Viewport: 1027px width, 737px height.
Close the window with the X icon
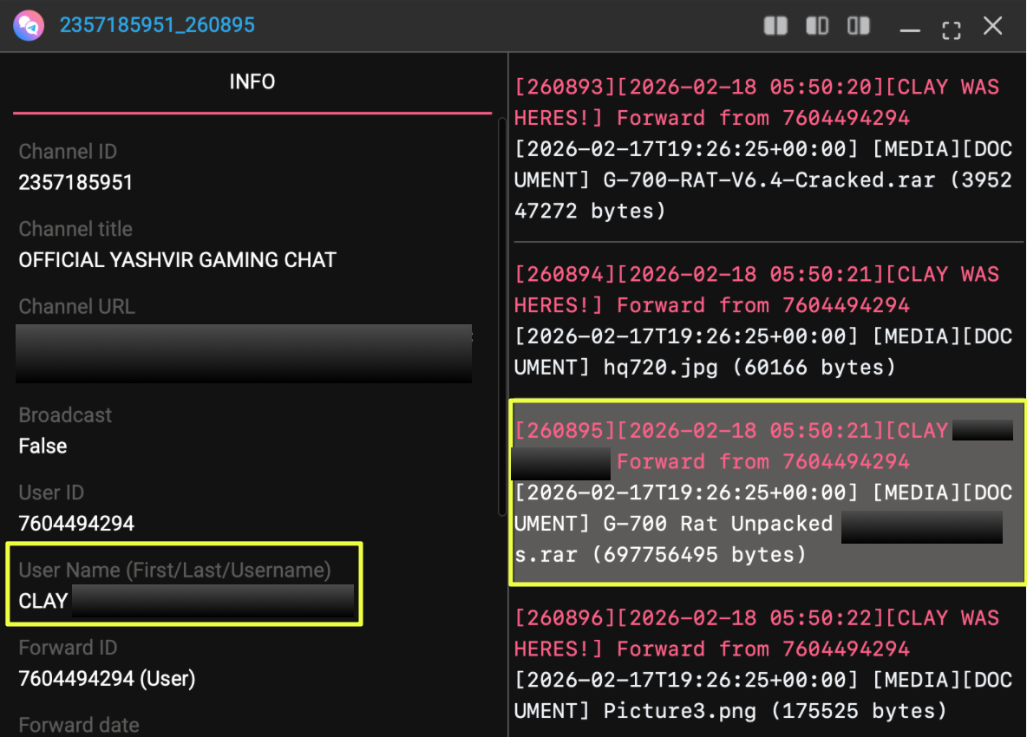[993, 26]
